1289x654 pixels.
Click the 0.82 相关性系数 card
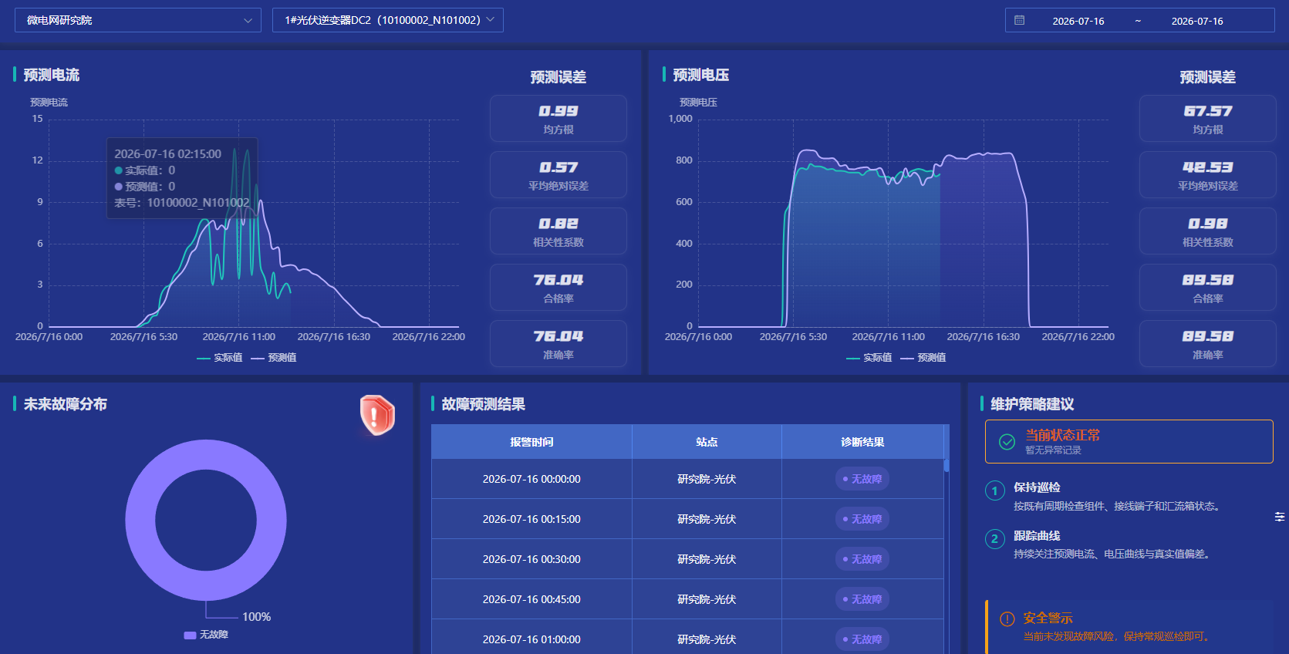[x=558, y=231]
